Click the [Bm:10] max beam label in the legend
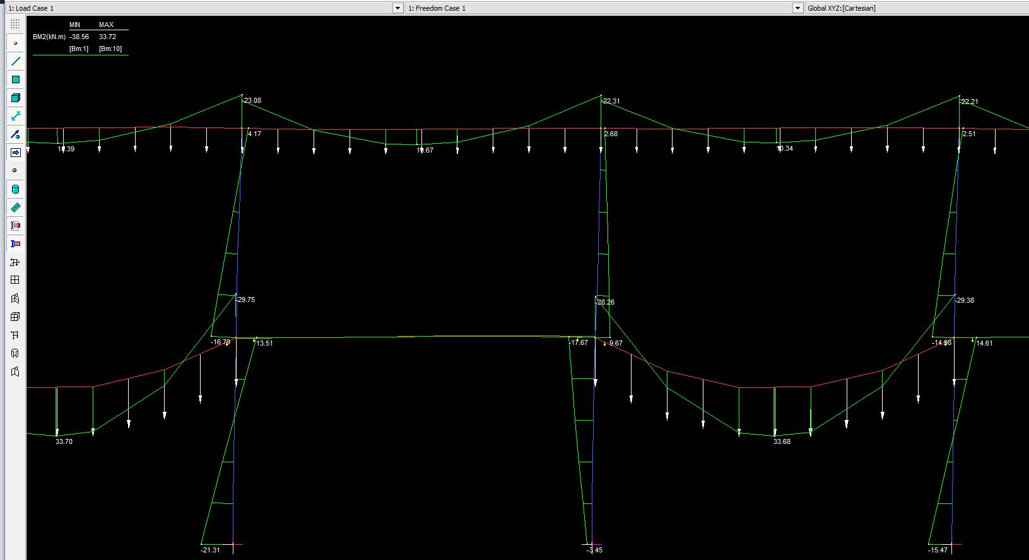Screen dimensions: 1029x560 110,49
